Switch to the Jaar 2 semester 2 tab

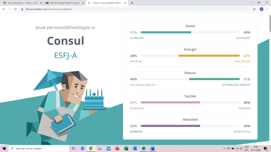(x=23, y=3)
